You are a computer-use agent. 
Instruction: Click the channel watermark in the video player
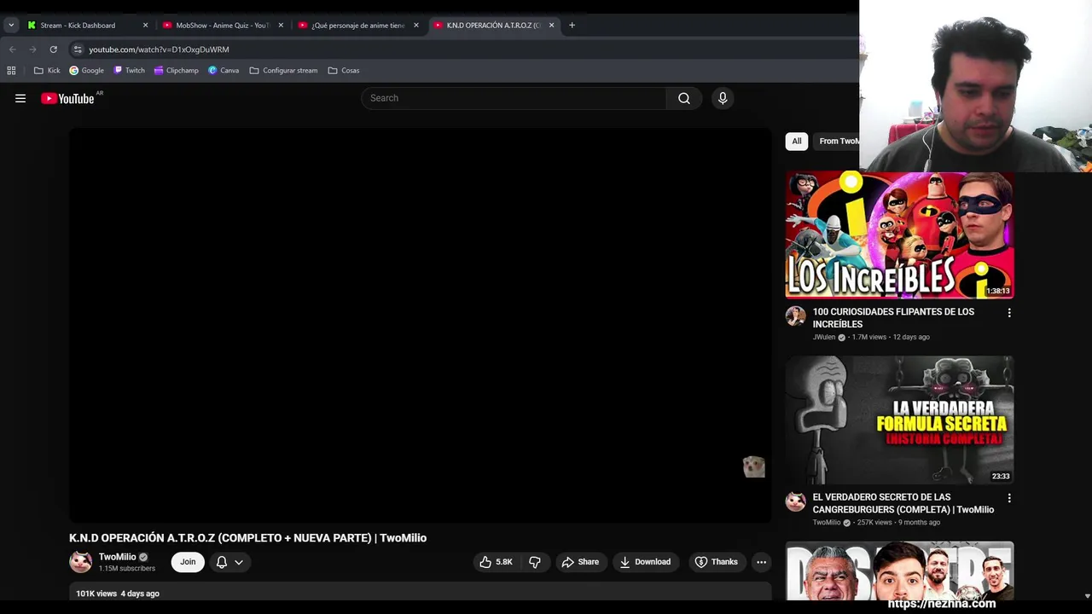pos(753,466)
